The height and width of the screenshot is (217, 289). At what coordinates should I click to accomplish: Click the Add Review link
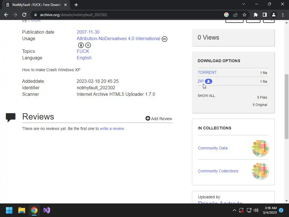159,119
